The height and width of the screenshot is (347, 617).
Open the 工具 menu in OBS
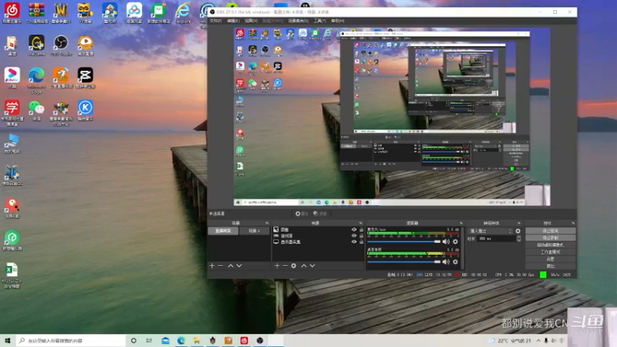(319, 21)
